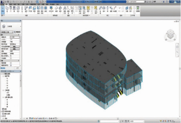Select the Wall opening tool
This screenshot has width=181, height=123.
click(107, 9)
